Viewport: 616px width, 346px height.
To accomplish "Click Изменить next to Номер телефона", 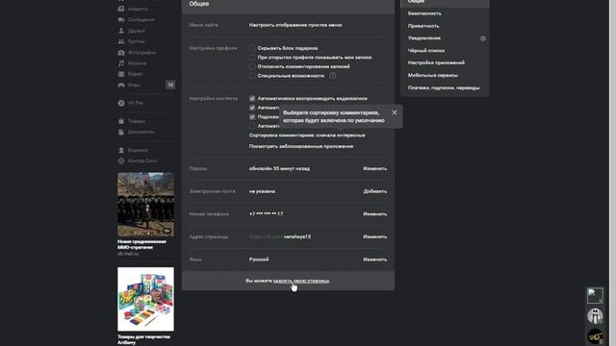I will pos(374,214).
